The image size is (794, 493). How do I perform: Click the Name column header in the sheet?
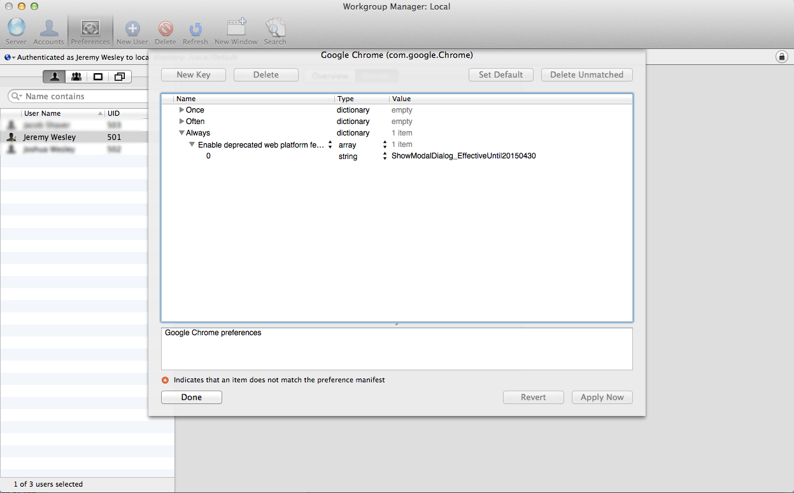pos(253,99)
